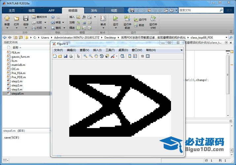The height and width of the screenshot is (165, 236).
Task: Click the help question mark icon
Action: click(172, 10)
